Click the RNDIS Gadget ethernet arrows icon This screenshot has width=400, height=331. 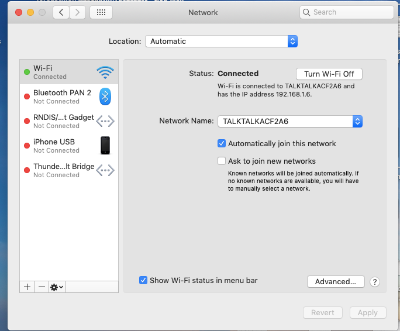click(105, 121)
